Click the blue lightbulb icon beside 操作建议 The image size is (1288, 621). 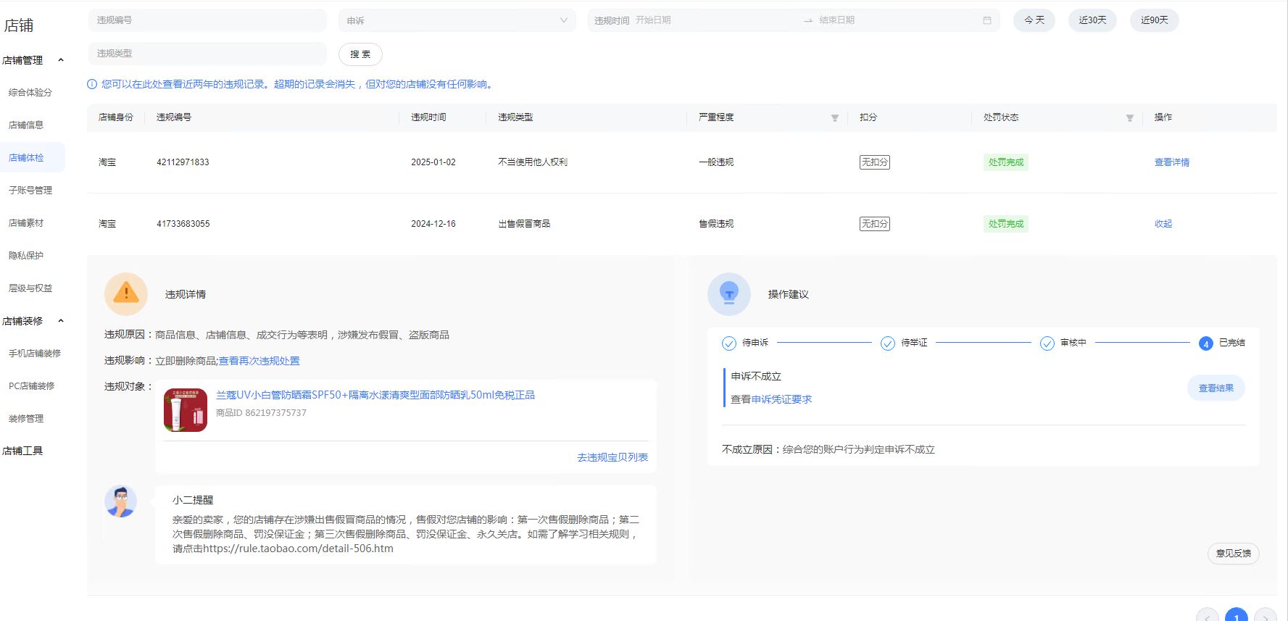click(x=728, y=293)
